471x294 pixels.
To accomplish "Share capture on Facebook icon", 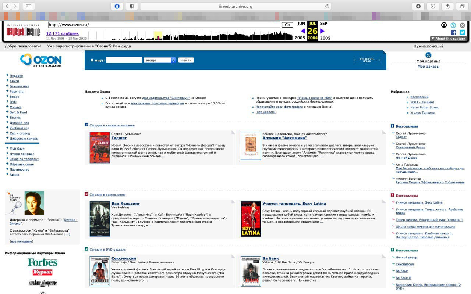I will click(454, 32).
